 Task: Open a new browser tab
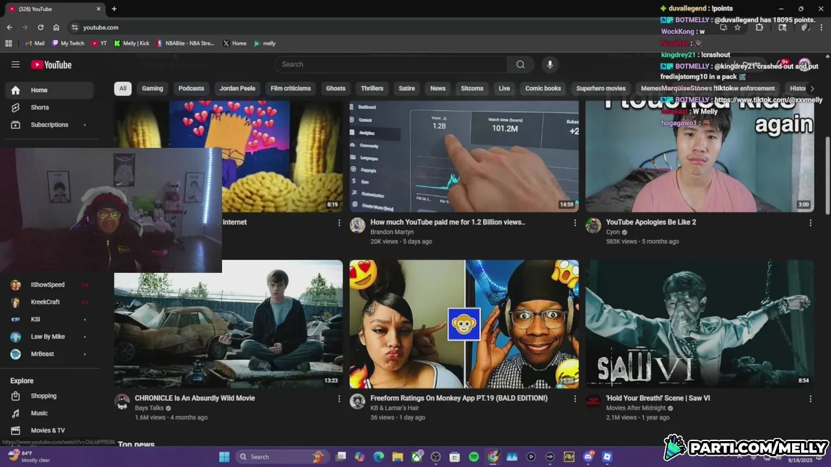(114, 9)
